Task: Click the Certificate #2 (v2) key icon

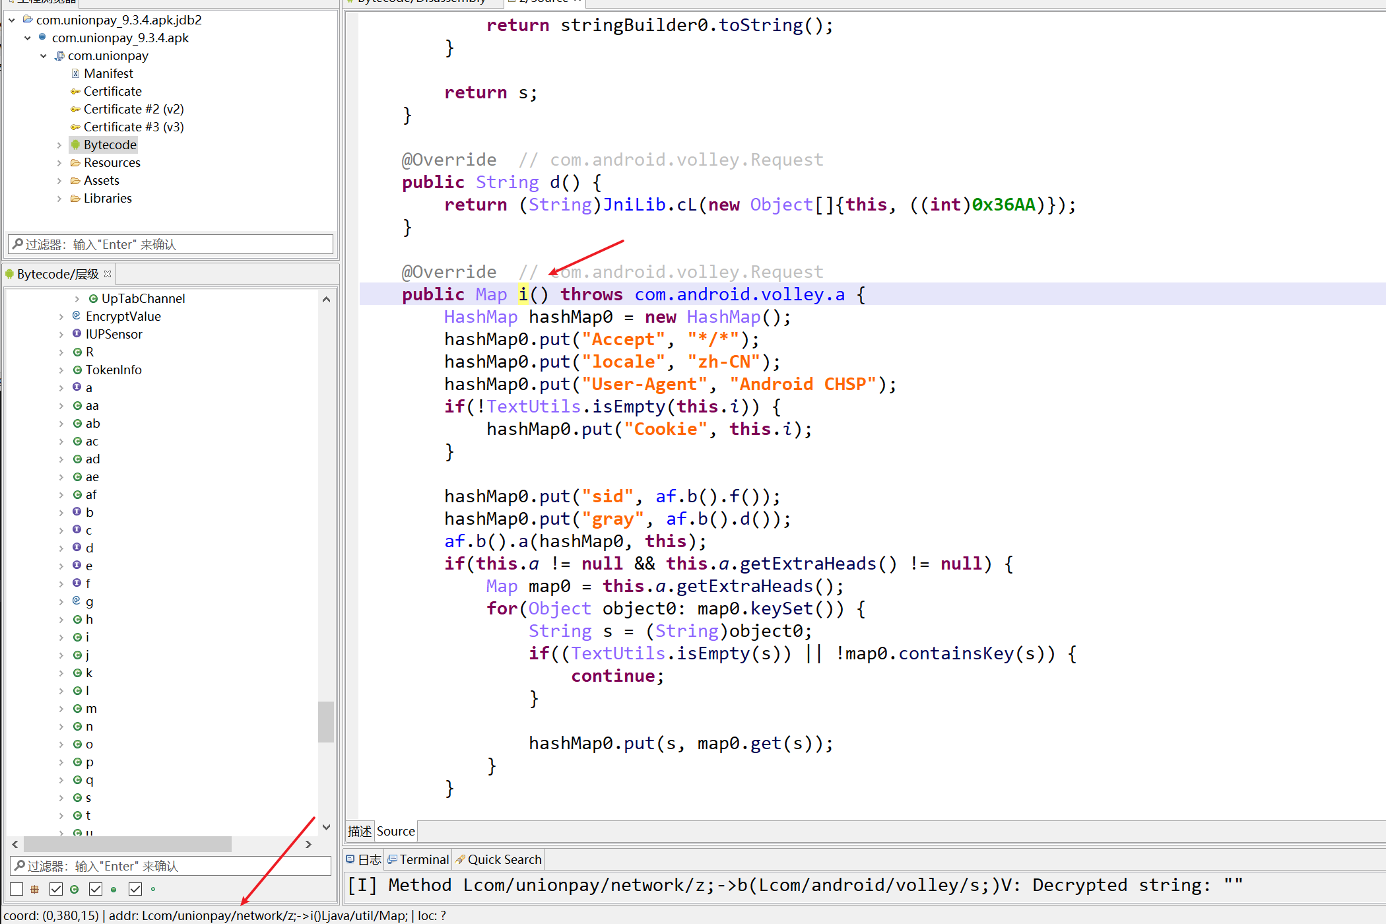Action: (x=75, y=109)
